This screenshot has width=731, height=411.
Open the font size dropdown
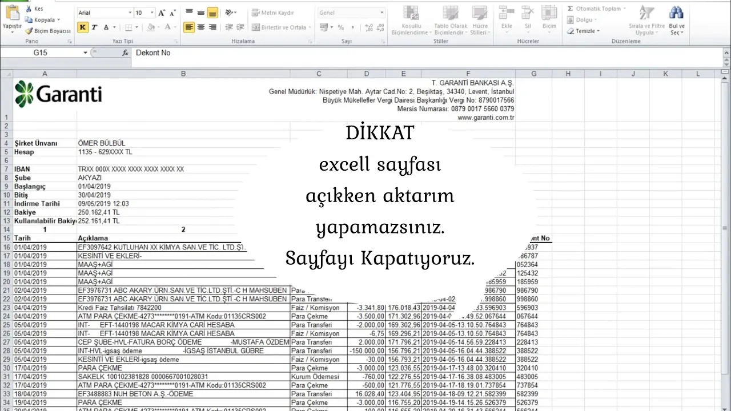pos(152,13)
